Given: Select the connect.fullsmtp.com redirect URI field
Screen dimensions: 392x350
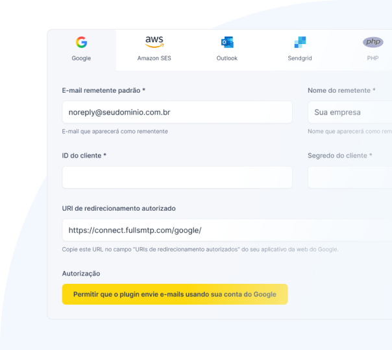Looking at the screenshot, I should tap(227, 230).
